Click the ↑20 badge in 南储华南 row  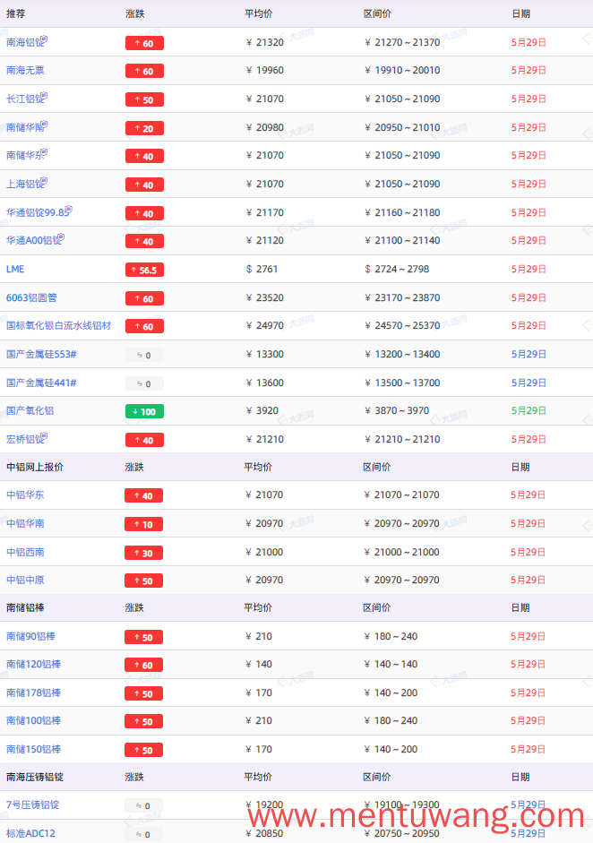tap(144, 128)
